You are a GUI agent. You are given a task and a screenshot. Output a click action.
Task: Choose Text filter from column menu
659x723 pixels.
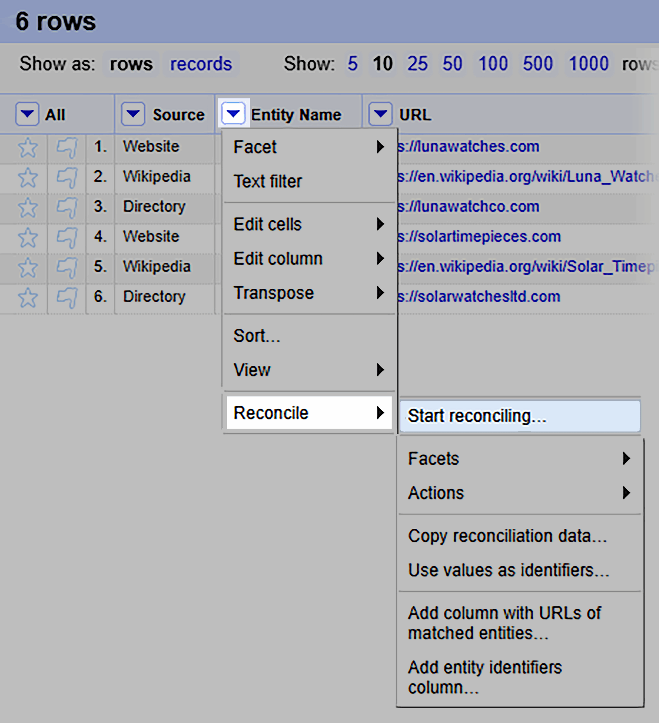(309, 181)
